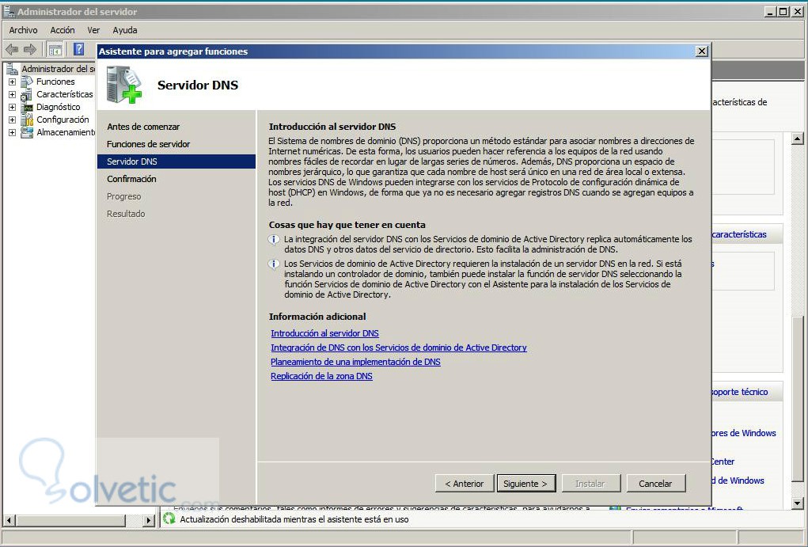Expand the Almacenamiento tree node
The image size is (808, 547).
point(12,132)
